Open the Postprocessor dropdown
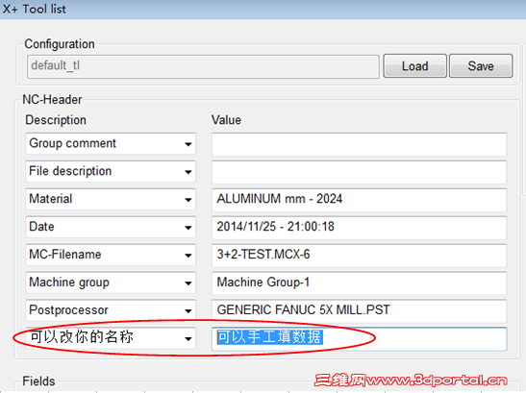Viewport: 526px width, 393px height. 111,310
